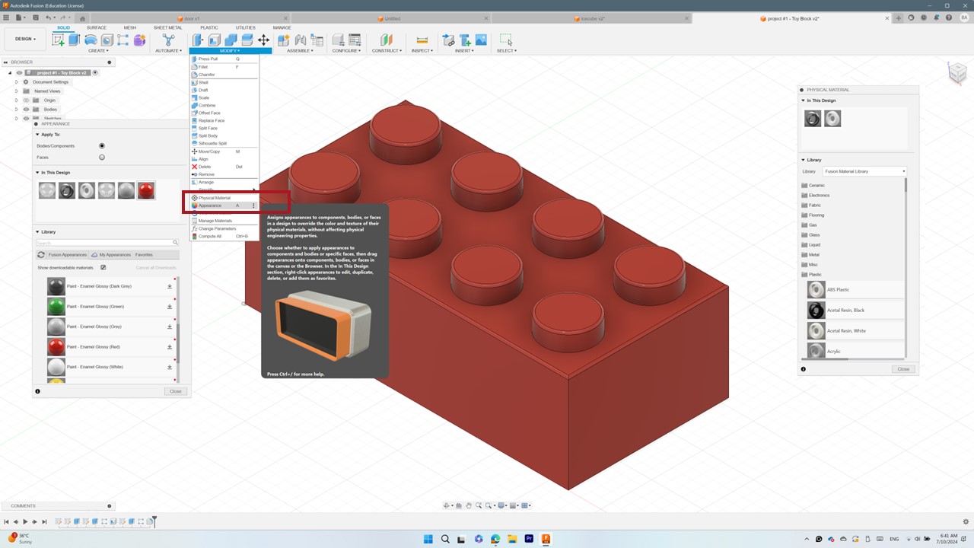This screenshot has width=974, height=548.
Task: Toggle visibility of Origin folder
Action: [x=26, y=100]
